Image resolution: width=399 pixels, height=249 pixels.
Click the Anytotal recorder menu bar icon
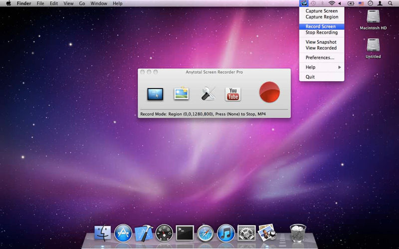click(304, 3)
